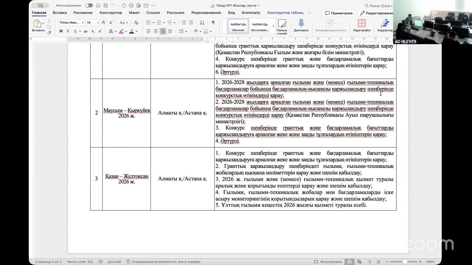The image size is (472, 265).
Task: Toggle superscript x² formatting
Action: pyautogui.click(x=100, y=31)
